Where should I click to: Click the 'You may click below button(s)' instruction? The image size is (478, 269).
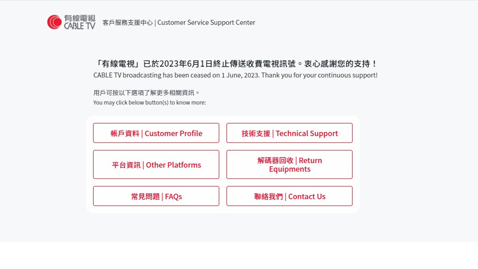(150, 102)
